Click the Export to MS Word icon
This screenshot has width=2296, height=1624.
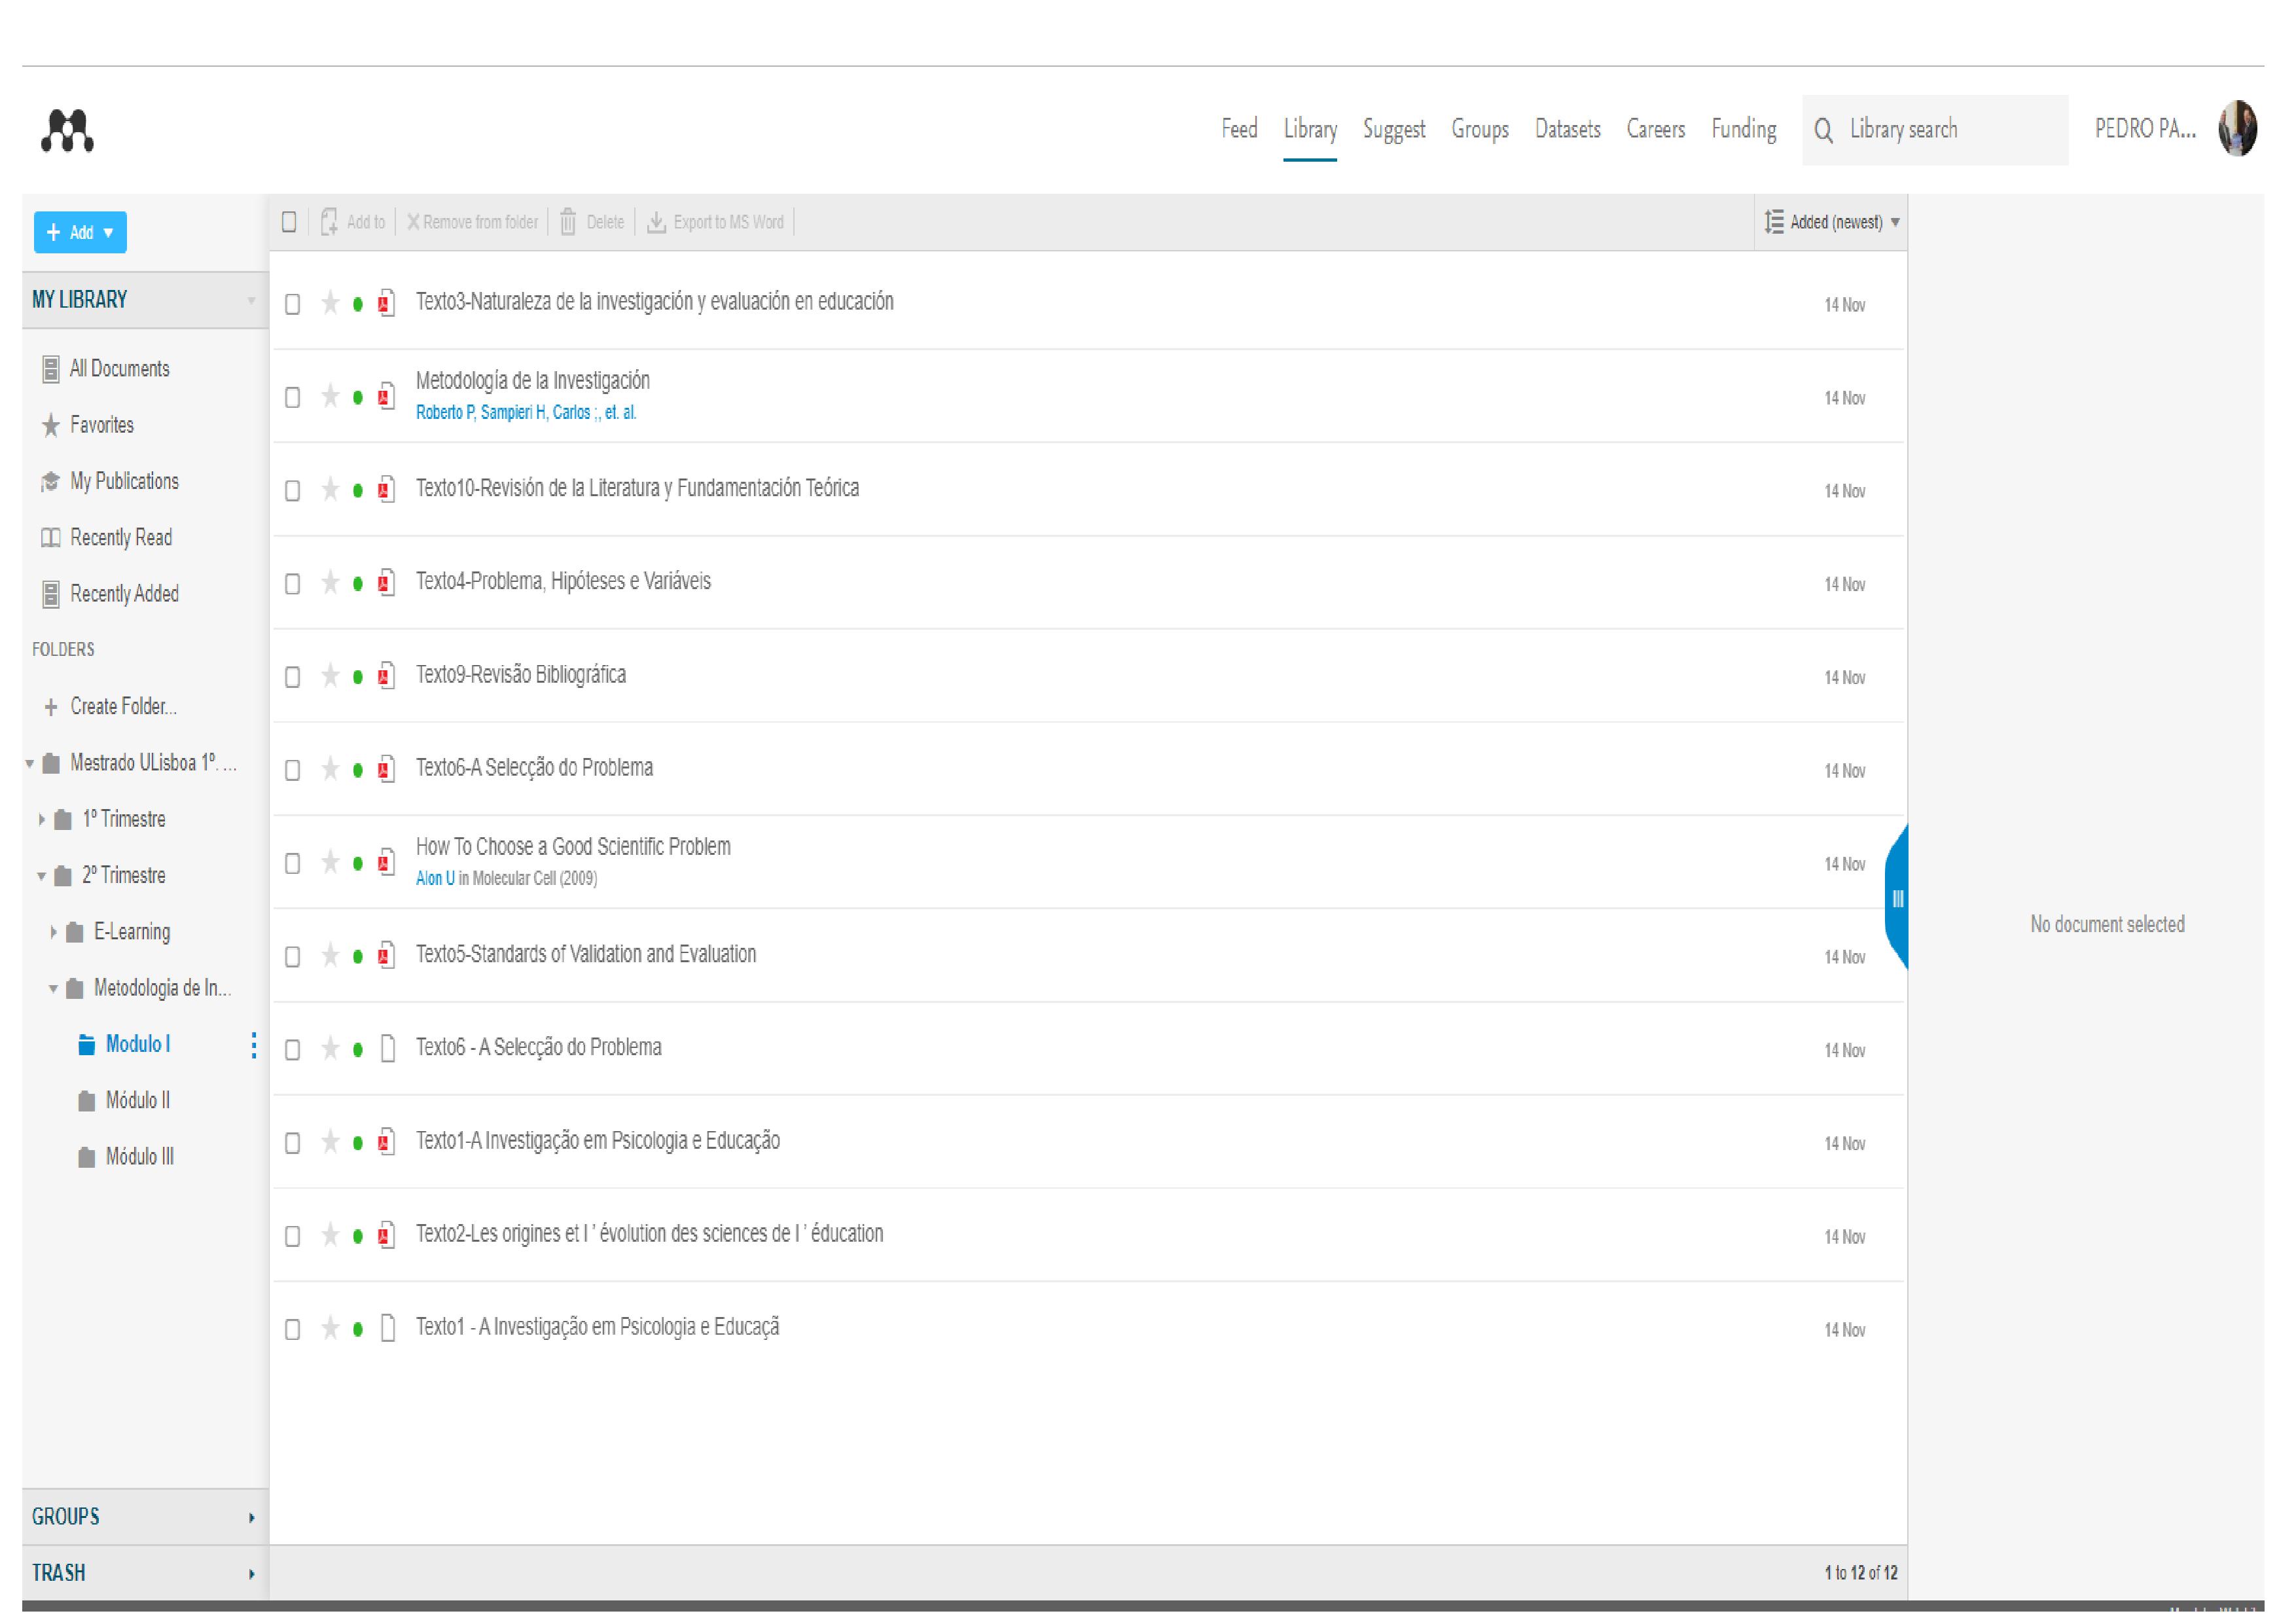pyautogui.click(x=656, y=222)
